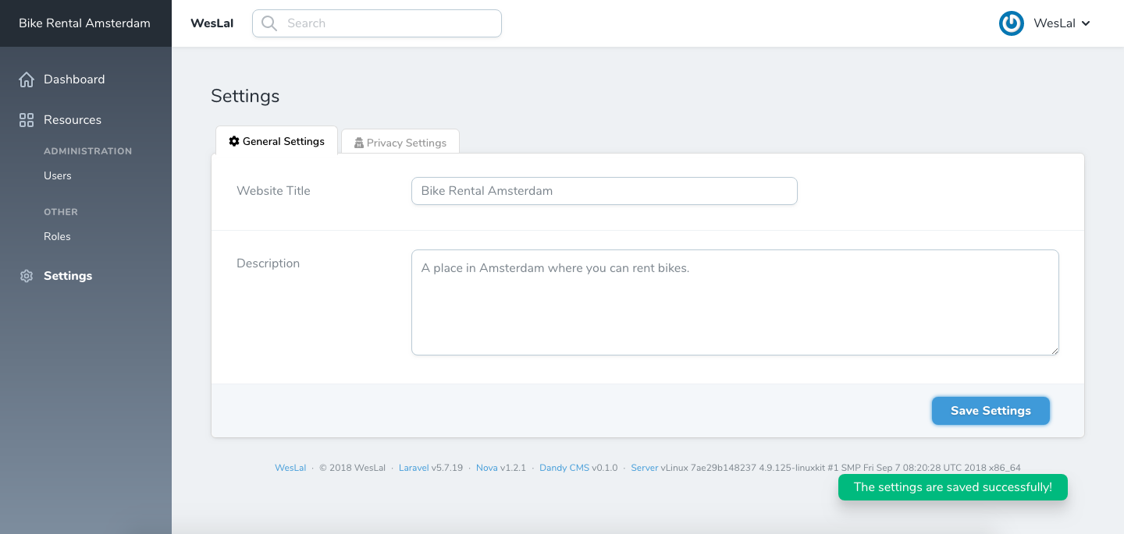Click the Resources grid icon
The image size is (1124, 534).
coord(27,120)
